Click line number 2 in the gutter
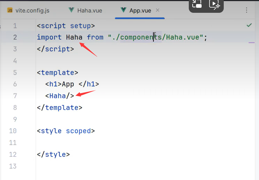Image resolution: width=259 pixels, height=180 pixels. pyautogui.click(x=15, y=38)
